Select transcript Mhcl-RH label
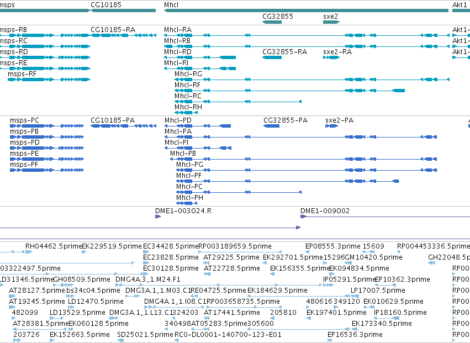This screenshot has width=470, height=343. [x=188, y=107]
